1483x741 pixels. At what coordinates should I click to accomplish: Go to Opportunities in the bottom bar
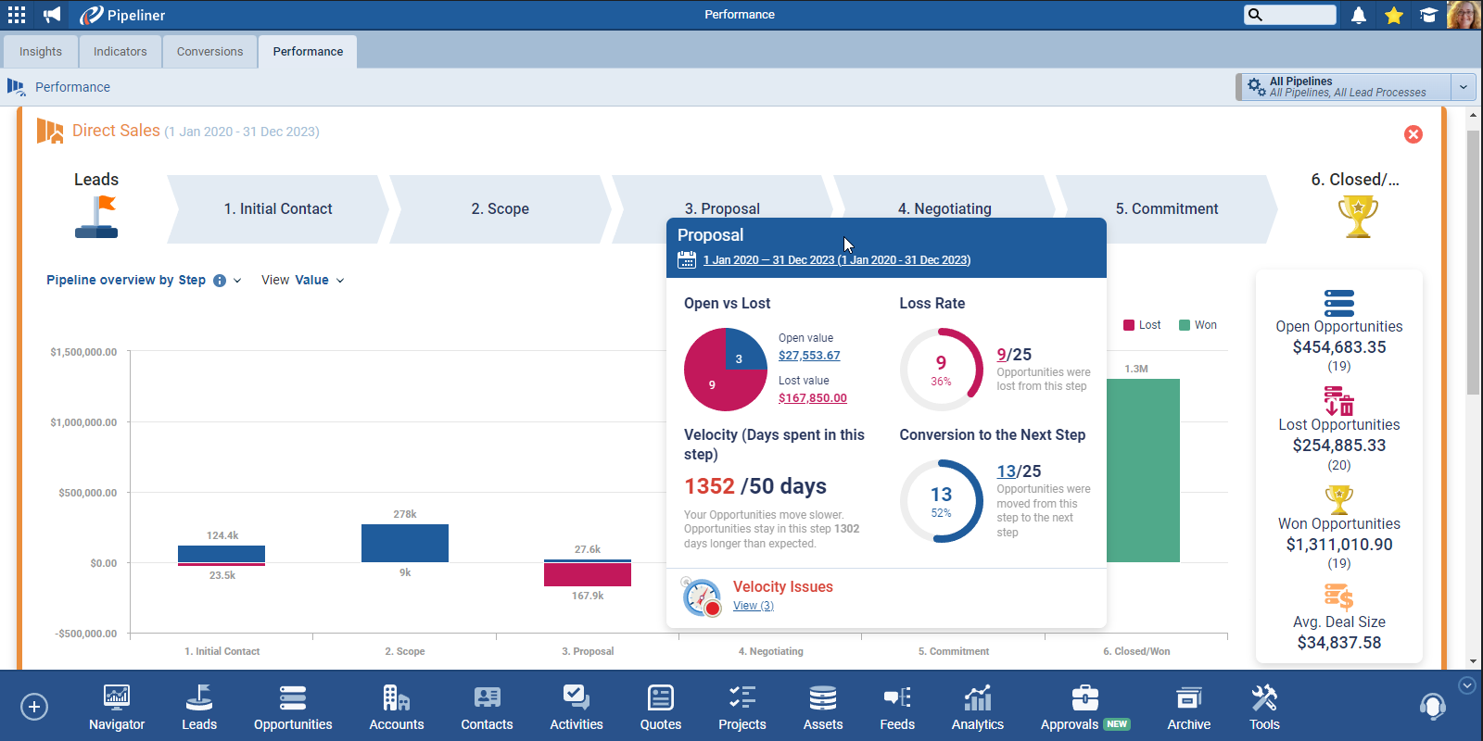[x=293, y=708]
